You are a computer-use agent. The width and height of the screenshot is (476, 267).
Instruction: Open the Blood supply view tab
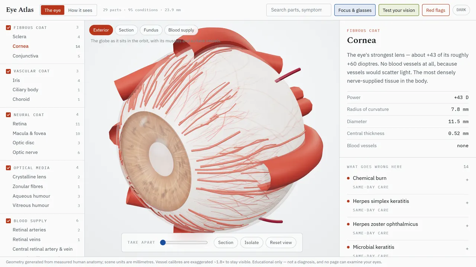click(181, 30)
